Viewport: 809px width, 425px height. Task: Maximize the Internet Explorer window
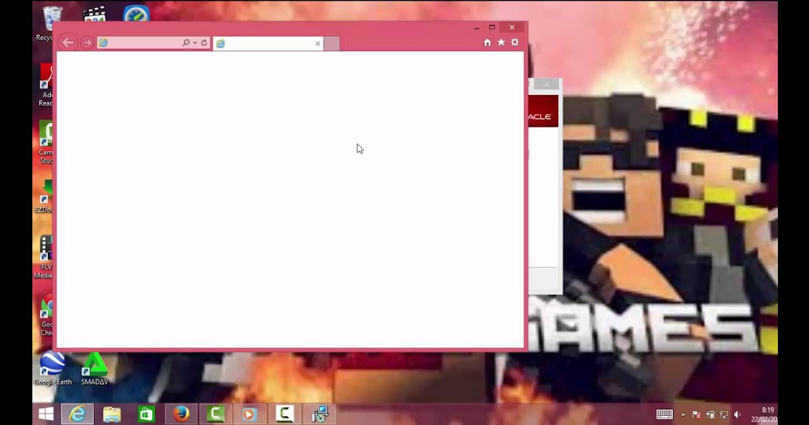pos(492,28)
